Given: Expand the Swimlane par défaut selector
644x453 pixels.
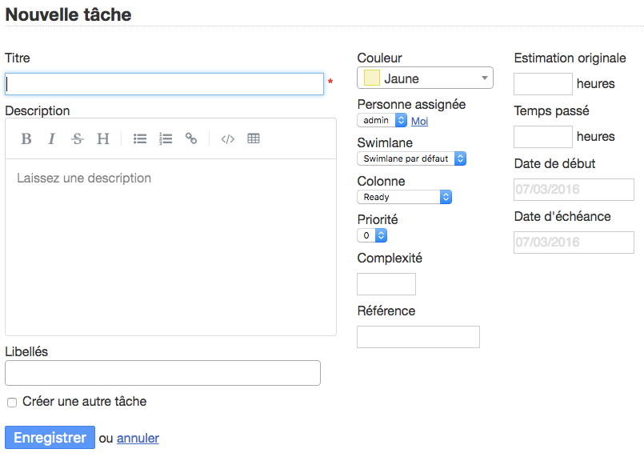Looking at the screenshot, I should [411, 158].
